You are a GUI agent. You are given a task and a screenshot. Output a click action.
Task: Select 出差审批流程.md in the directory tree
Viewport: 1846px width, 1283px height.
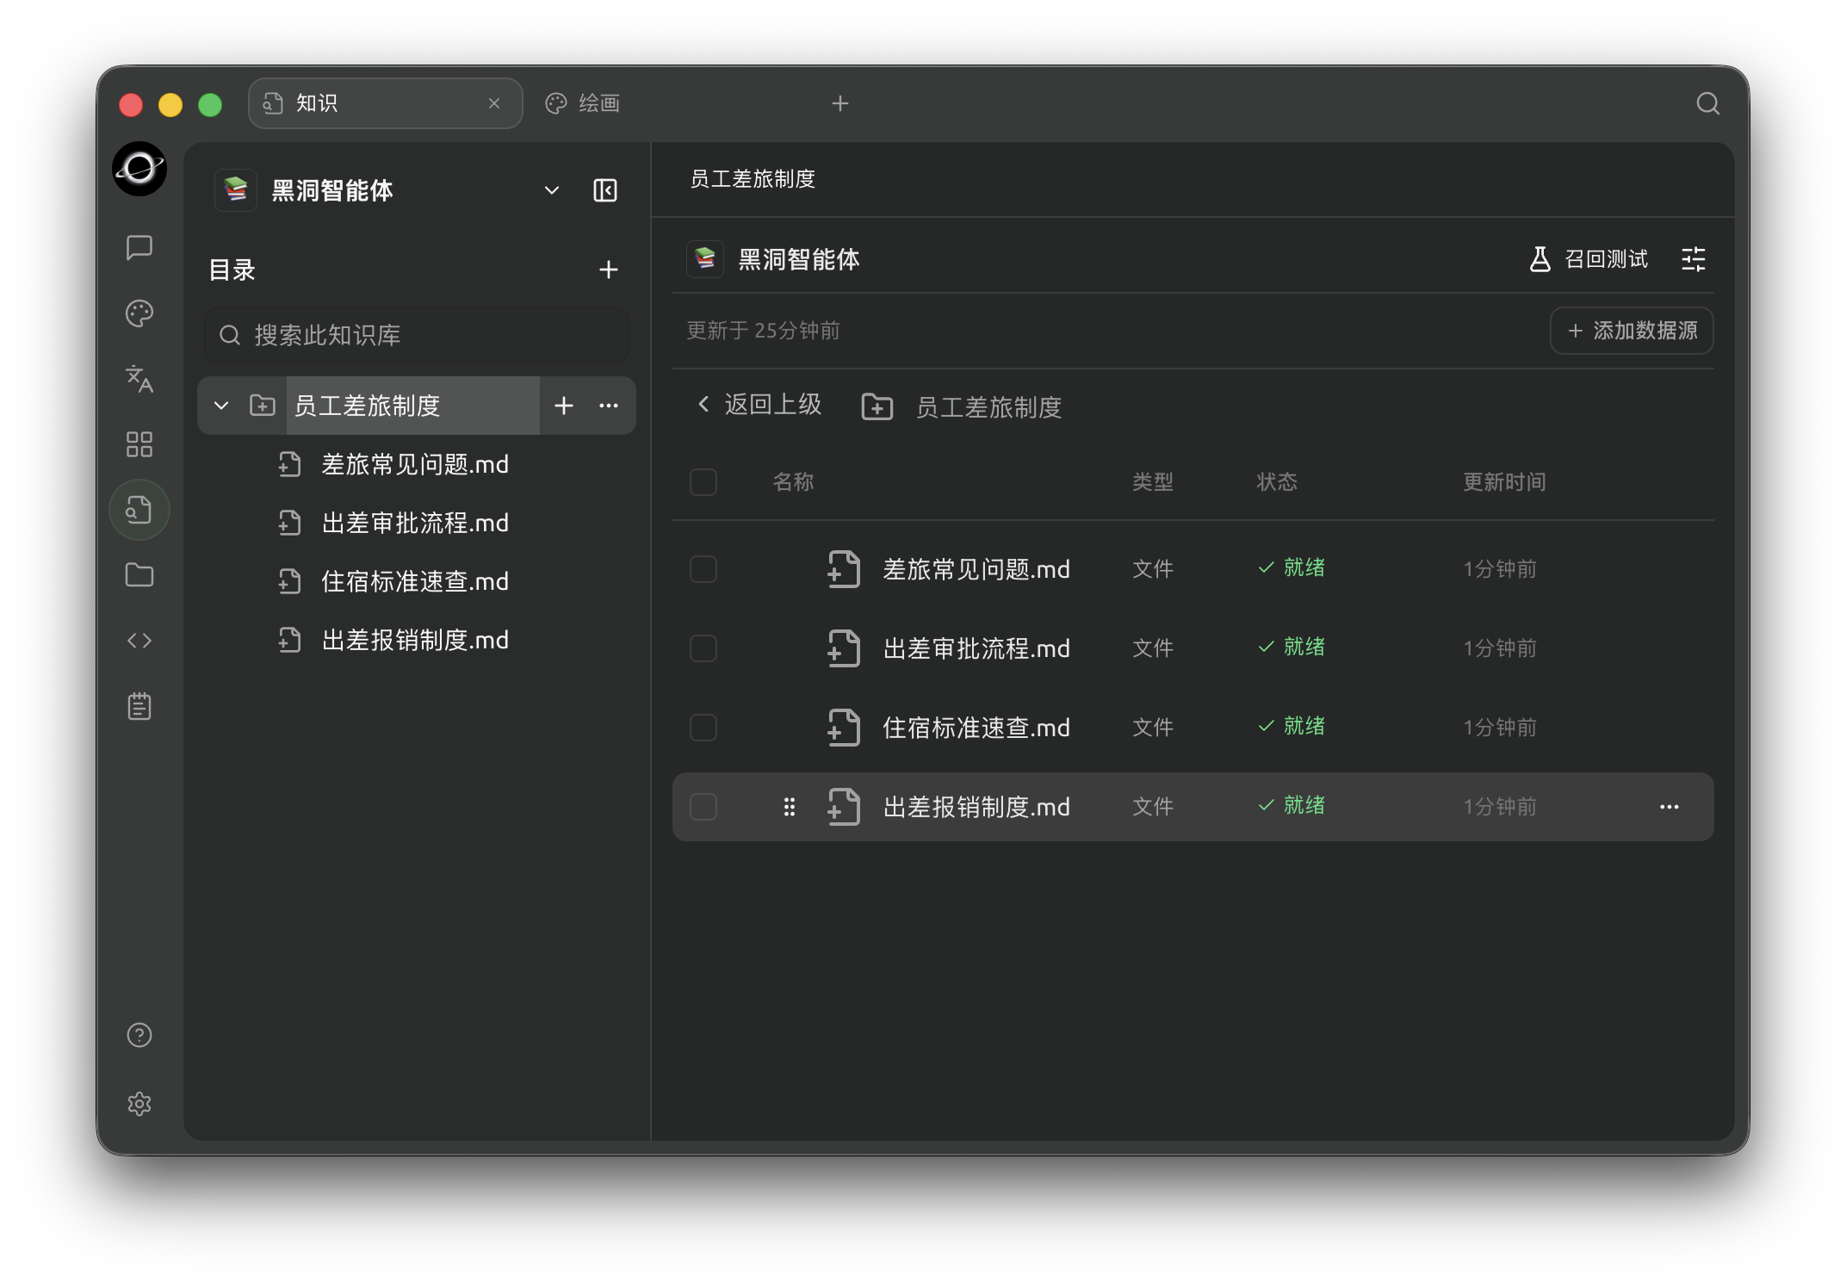coord(416,524)
